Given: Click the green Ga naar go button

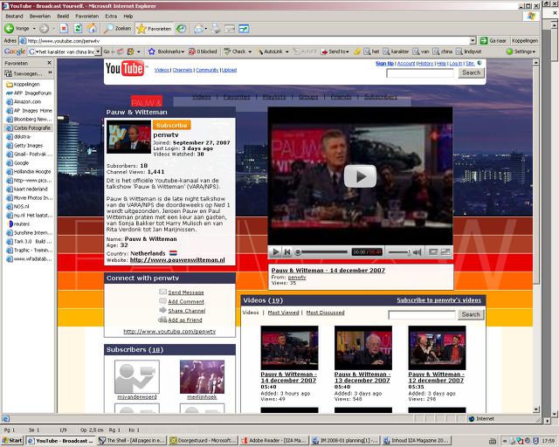Looking at the screenshot, I should (493, 41).
